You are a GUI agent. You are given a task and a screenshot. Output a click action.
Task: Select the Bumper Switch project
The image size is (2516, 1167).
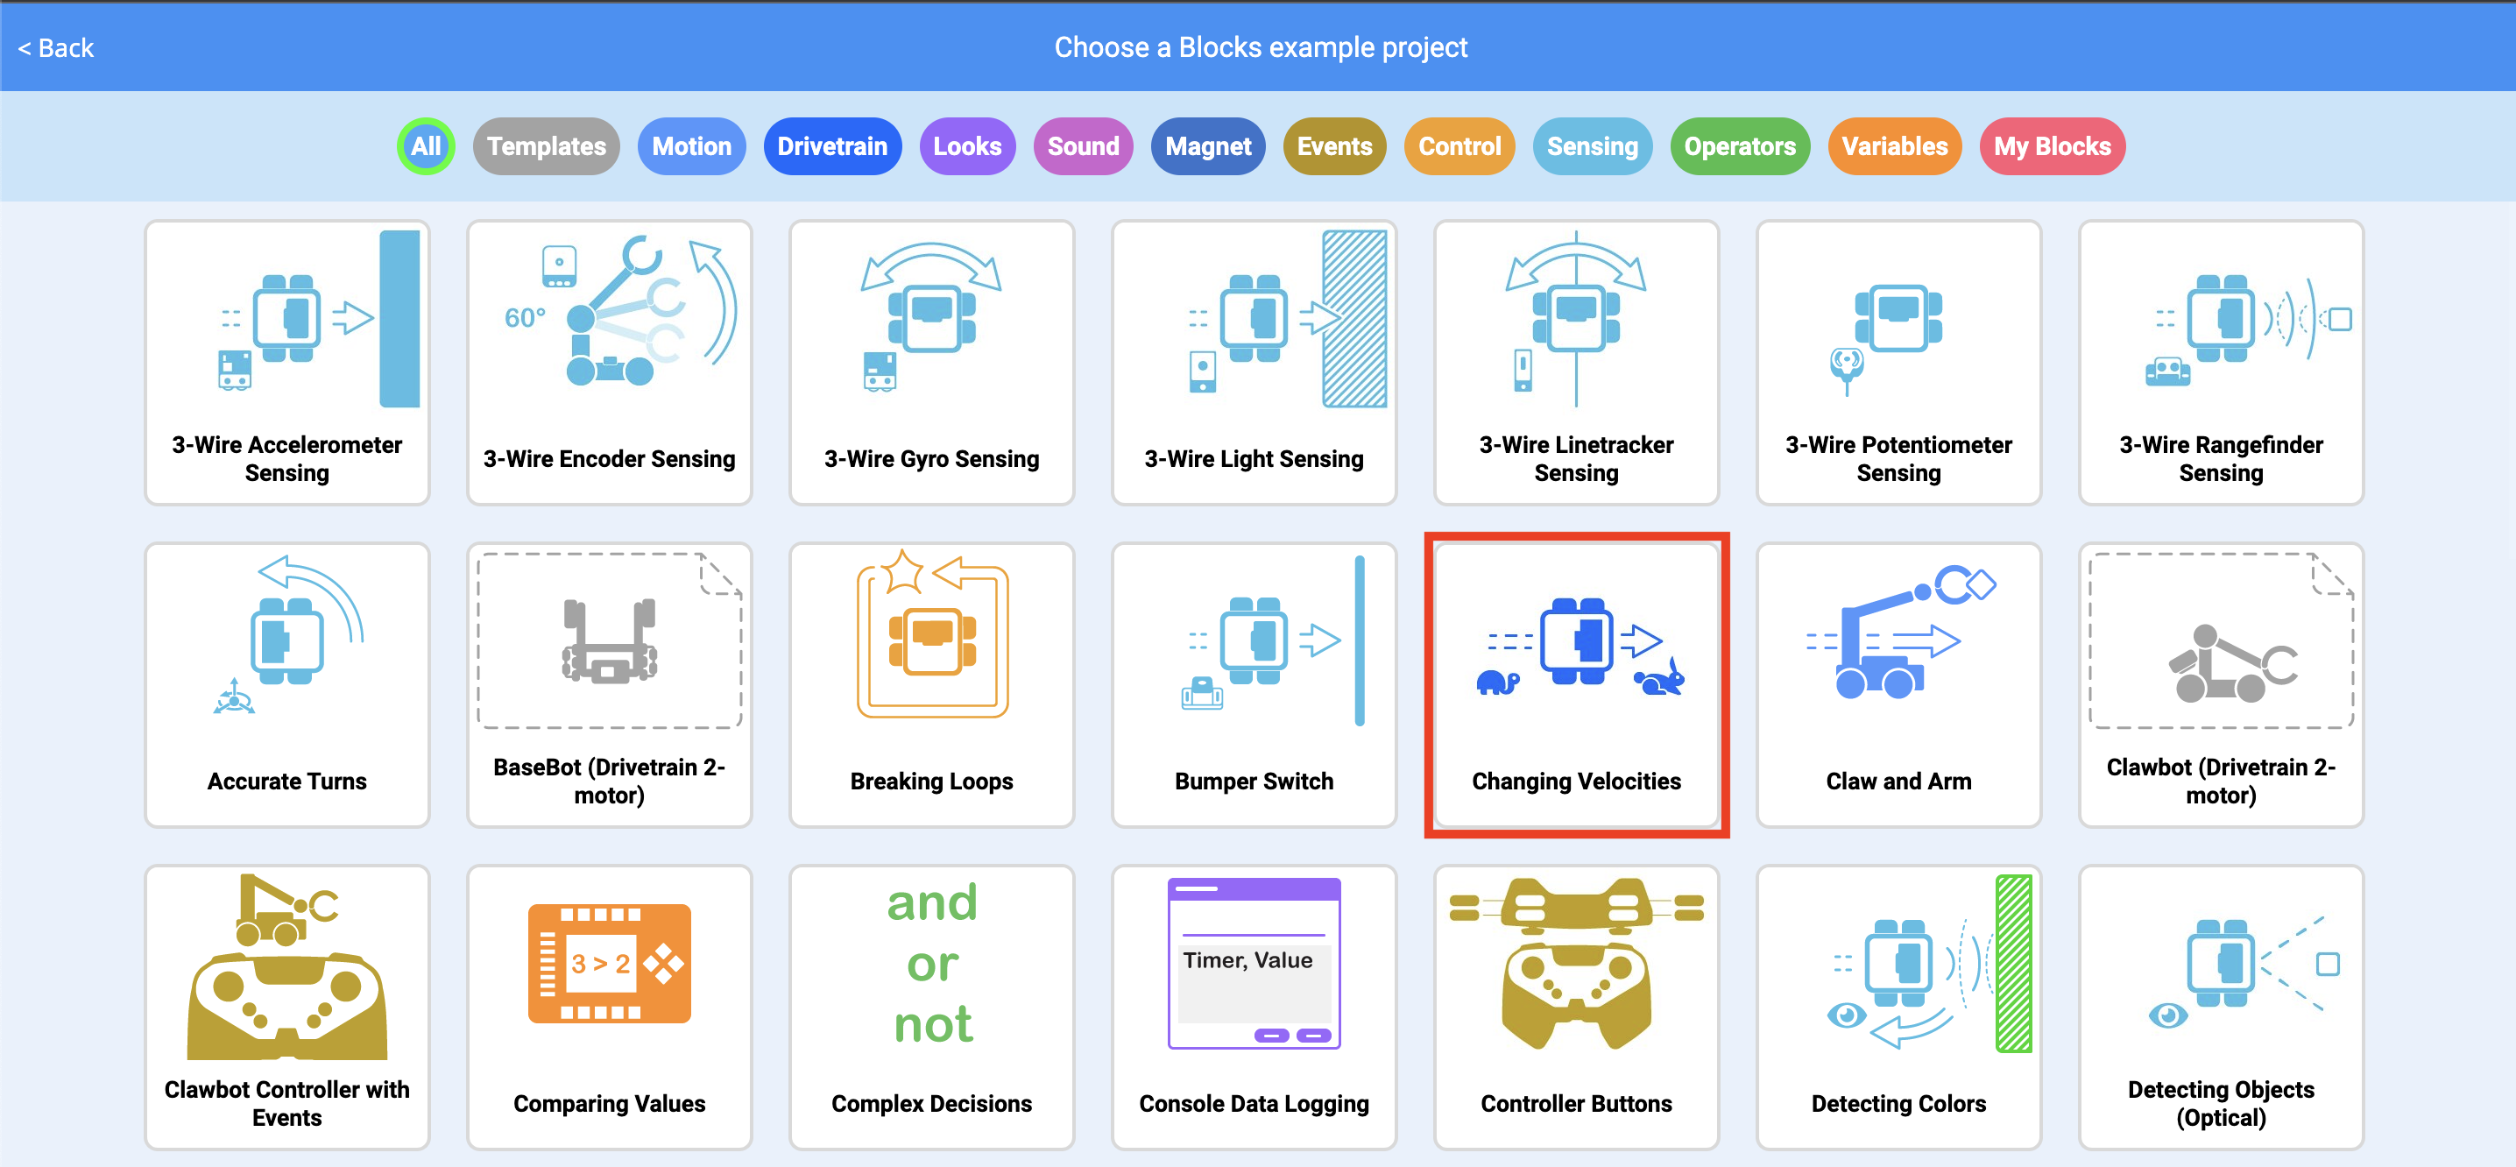(1253, 683)
